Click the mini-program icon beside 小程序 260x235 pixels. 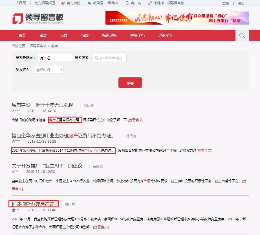[150, 3]
